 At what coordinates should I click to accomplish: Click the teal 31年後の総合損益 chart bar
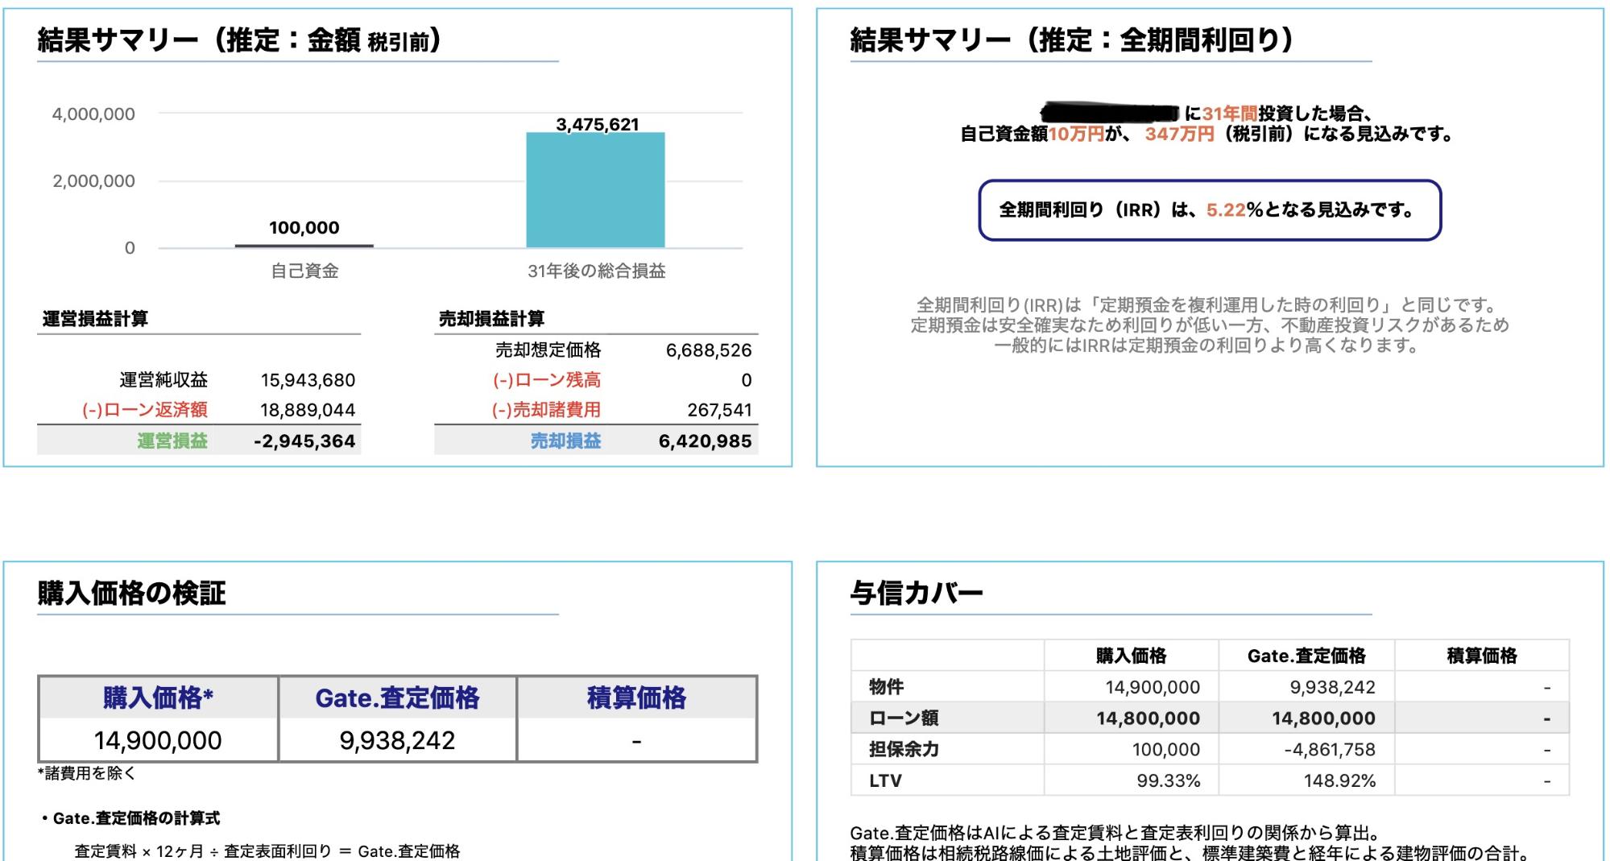pos(595,190)
